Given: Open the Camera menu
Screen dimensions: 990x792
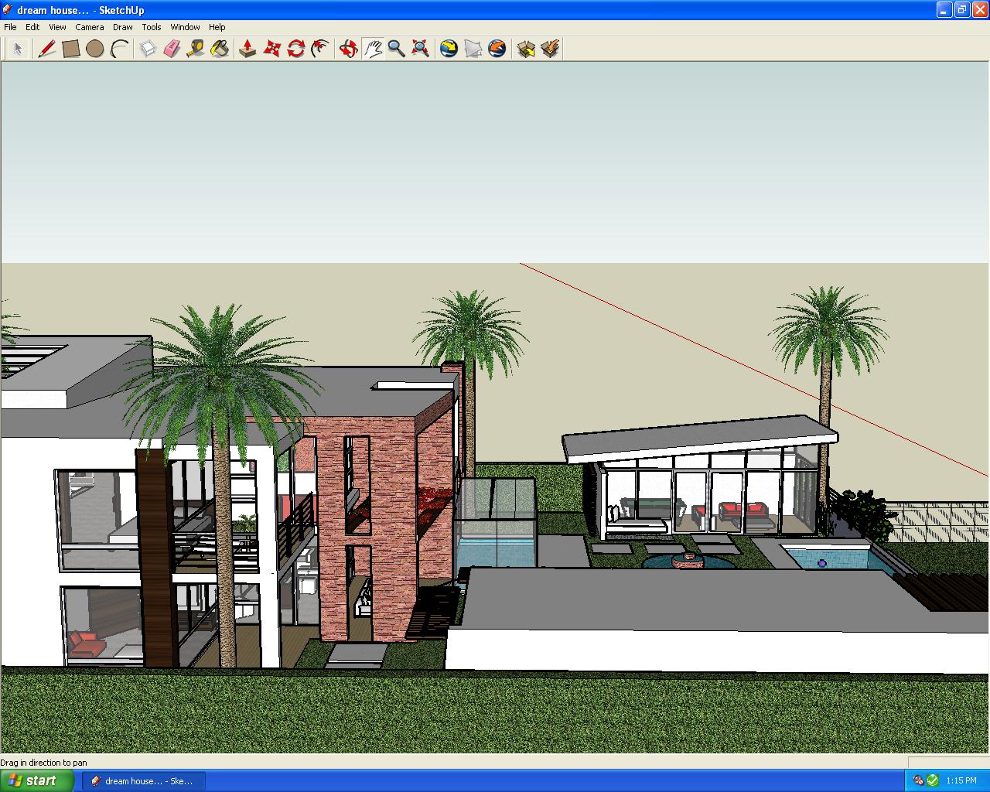Looking at the screenshot, I should point(90,26).
